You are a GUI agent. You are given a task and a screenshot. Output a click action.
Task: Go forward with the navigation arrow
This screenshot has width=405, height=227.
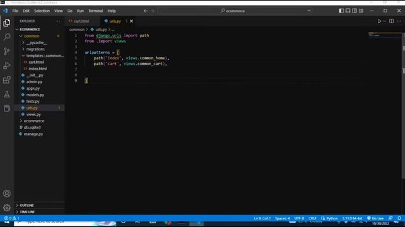point(153,11)
